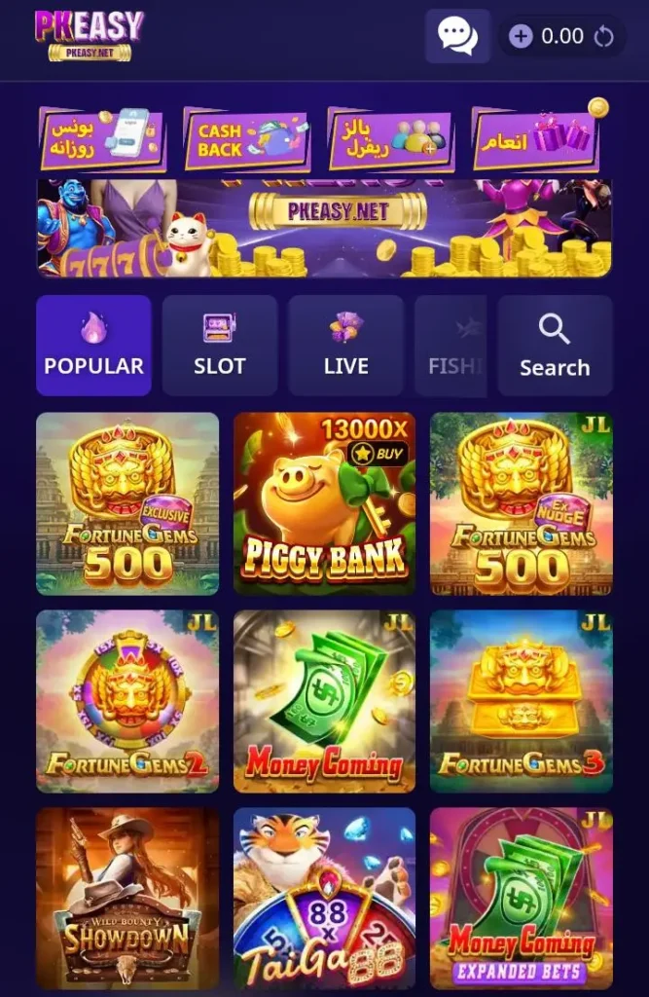Select the LIVE games tab

click(x=345, y=346)
